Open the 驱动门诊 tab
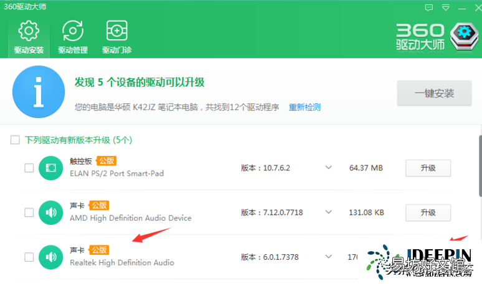The height and width of the screenshot is (284, 482). coord(117,37)
